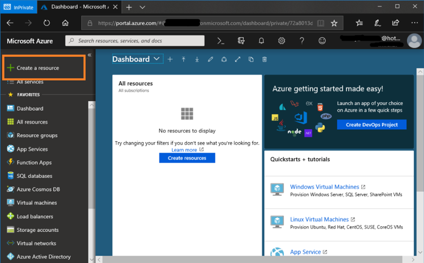Click the horizontal scrollbar left arrow
This screenshot has height=263, width=424.
tap(99, 260)
